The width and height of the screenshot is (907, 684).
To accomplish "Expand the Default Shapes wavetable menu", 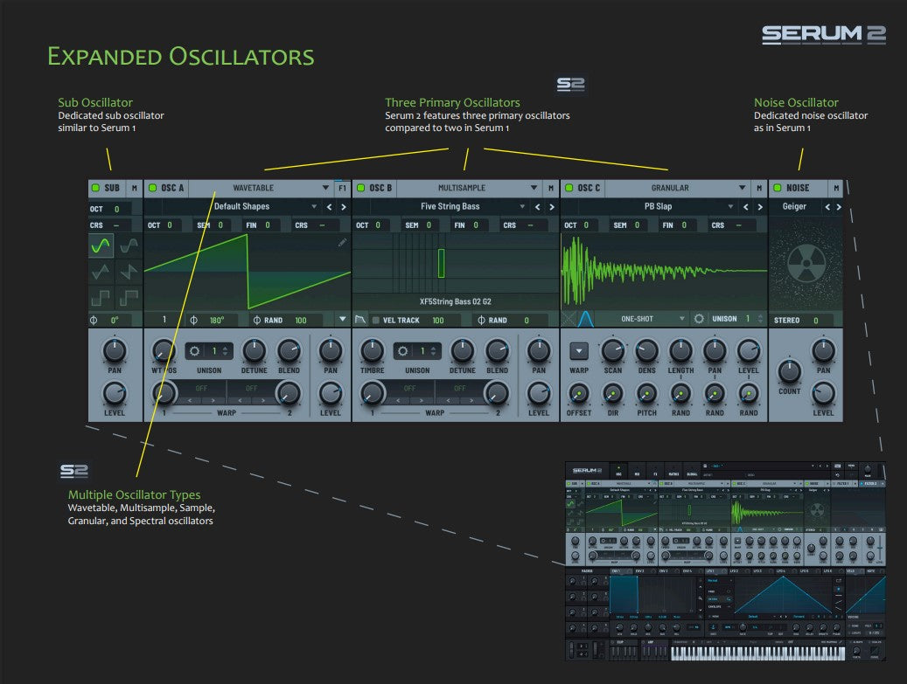I will 314,207.
